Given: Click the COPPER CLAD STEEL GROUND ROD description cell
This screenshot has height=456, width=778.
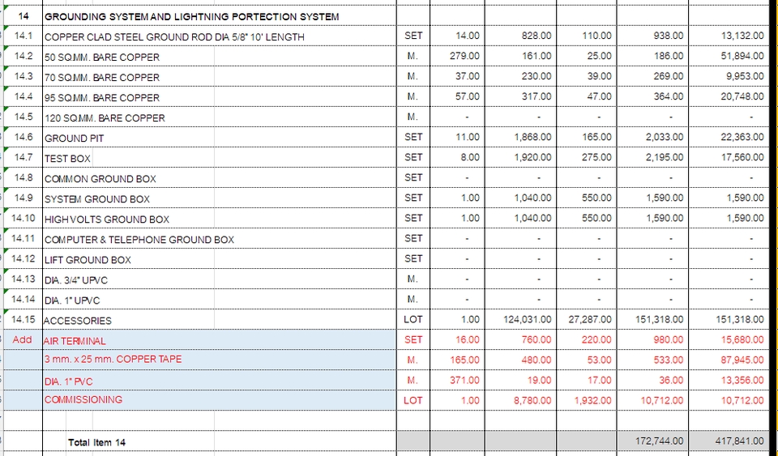Looking at the screenshot, I should 220,36.
